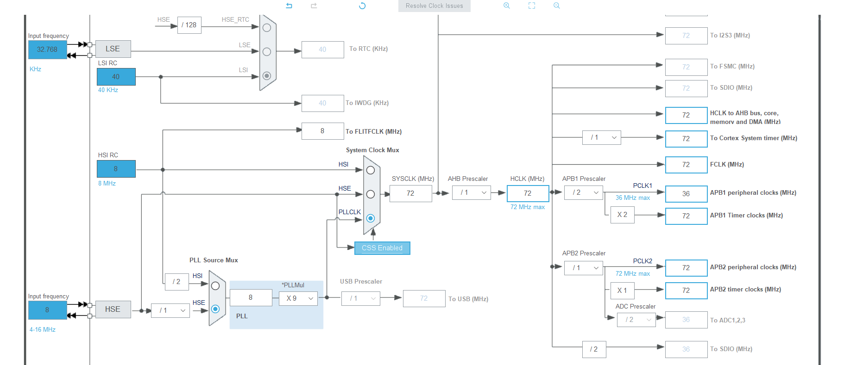
Task: Open the APB2 Prescaler dropdown
Action: pos(584,268)
